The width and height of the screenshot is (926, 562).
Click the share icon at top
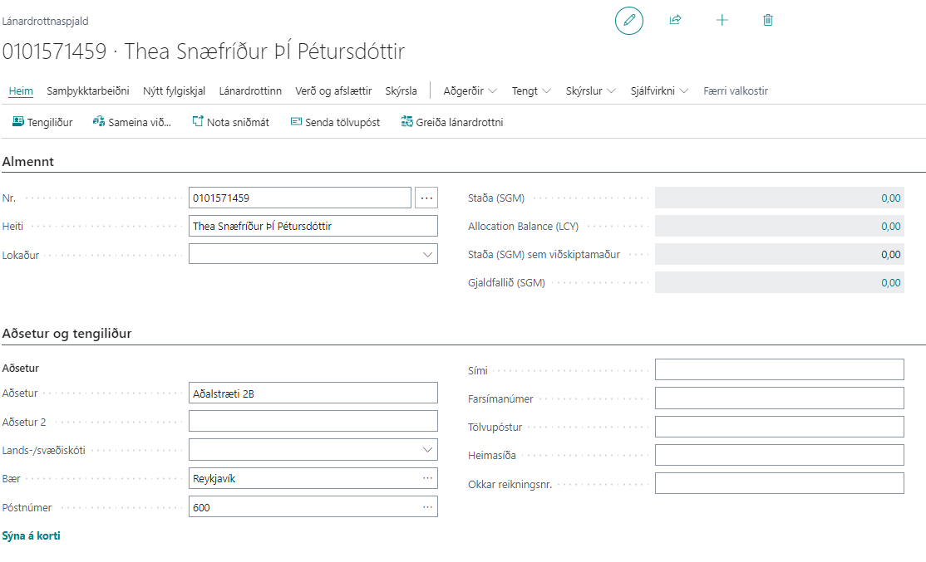[675, 20]
